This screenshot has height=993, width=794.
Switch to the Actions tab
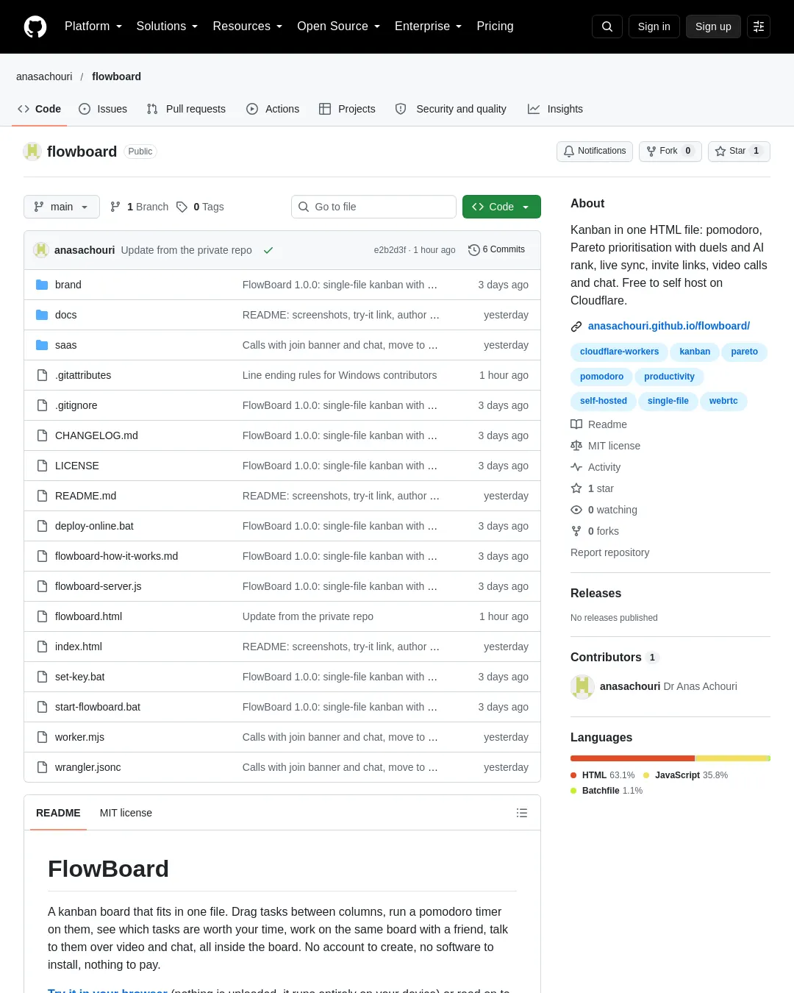pos(273,109)
